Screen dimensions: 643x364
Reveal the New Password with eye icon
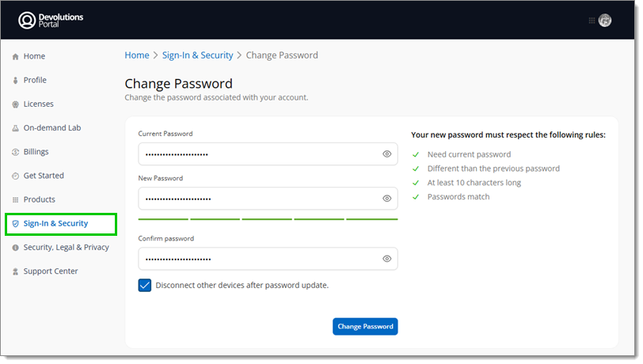pyautogui.click(x=386, y=199)
